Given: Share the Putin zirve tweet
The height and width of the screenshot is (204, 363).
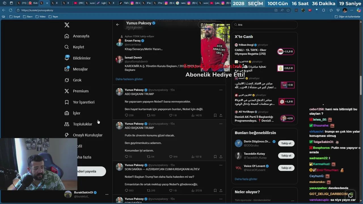Looking at the screenshot, I should [x=221, y=157].
